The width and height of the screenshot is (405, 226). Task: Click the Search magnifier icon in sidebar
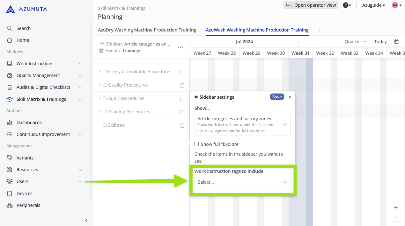click(x=10, y=28)
